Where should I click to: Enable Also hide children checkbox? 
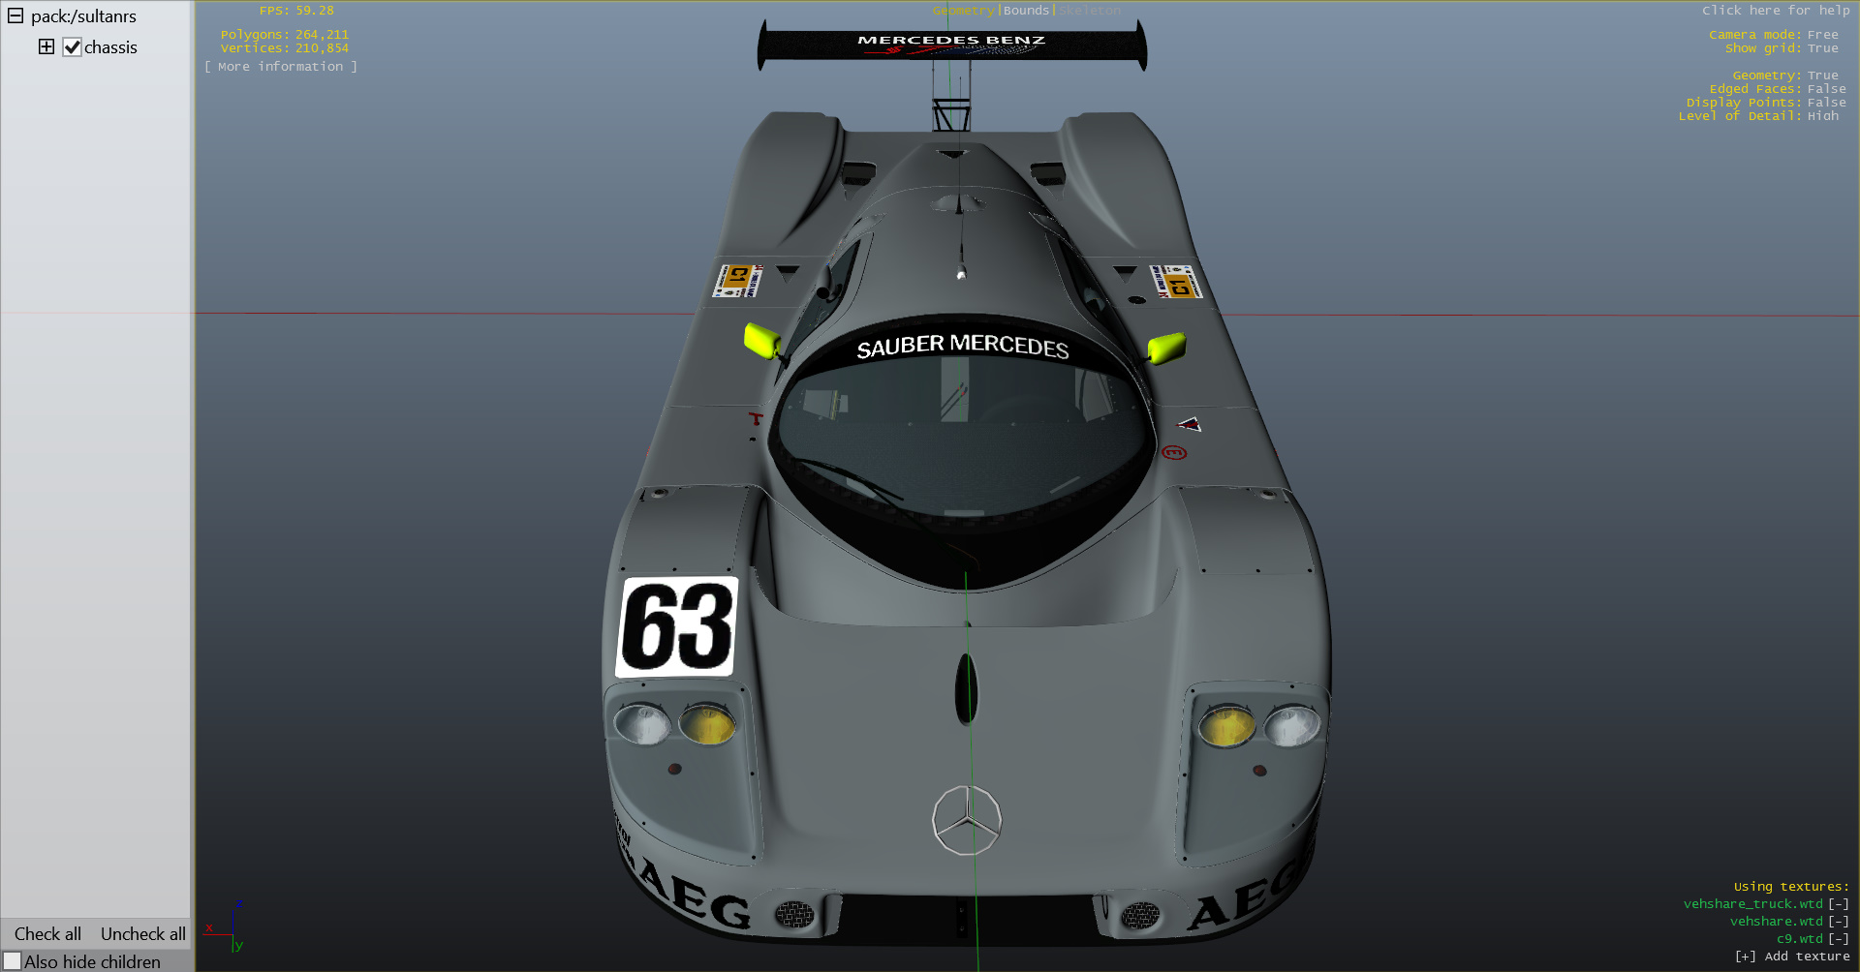pos(12,961)
